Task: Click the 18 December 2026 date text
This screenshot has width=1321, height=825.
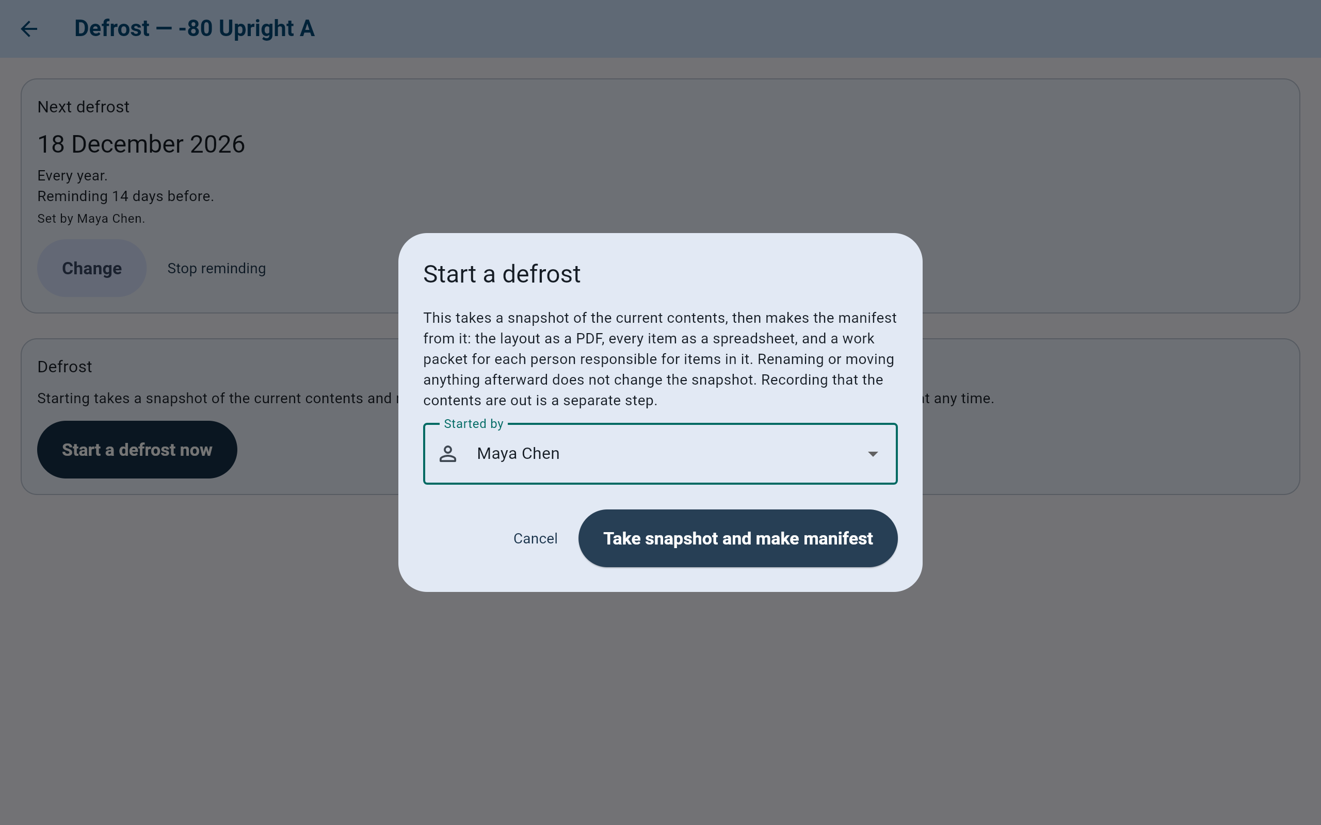Action: 141,144
